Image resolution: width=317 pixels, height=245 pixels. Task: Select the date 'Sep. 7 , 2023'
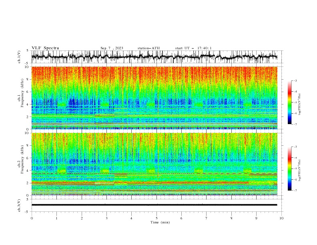(x=112, y=48)
